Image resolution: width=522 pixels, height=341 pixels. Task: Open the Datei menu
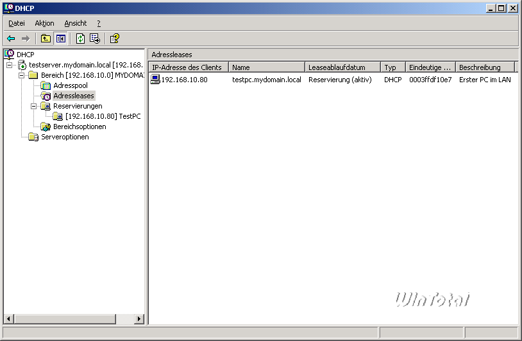pyautogui.click(x=17, y=23)
